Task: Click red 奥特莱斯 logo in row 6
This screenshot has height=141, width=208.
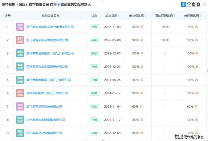Action: click(x=20, y=93)
